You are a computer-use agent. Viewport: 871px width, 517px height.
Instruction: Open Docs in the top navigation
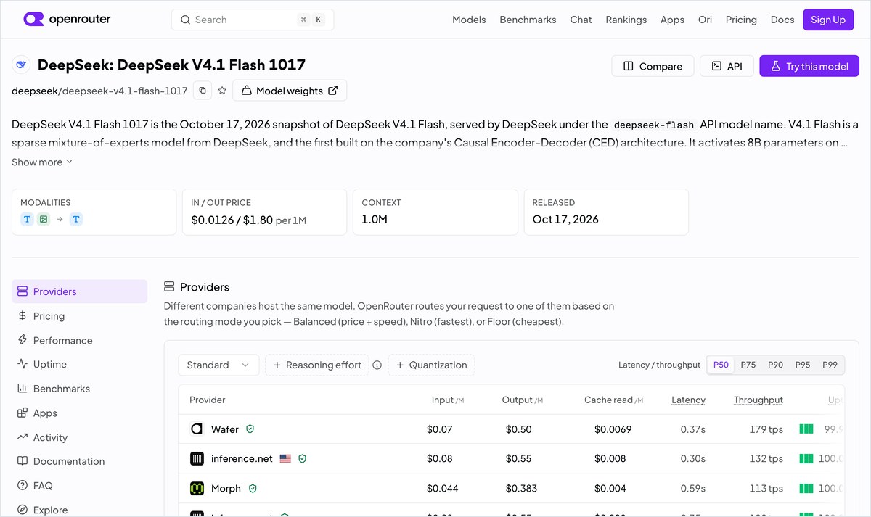coord(782,20)
